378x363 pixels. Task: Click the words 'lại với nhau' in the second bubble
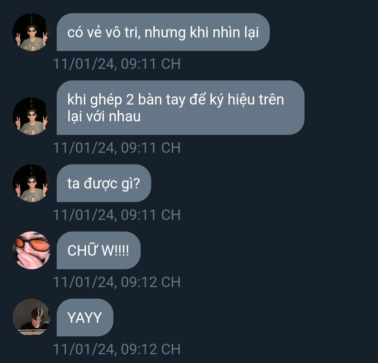click(x=104, y=116)
